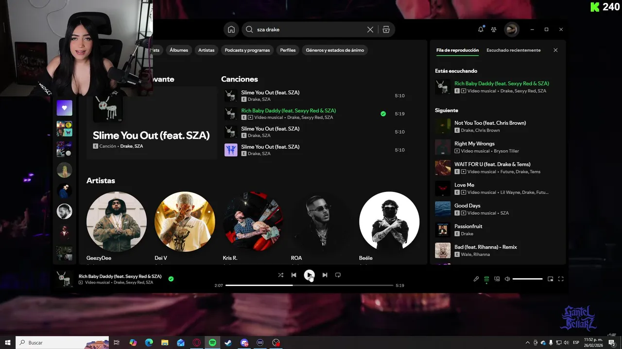Select Géneros y estados de ánimo filter
The height and width of the screenshot is (349, 622).
pos(335,50)
